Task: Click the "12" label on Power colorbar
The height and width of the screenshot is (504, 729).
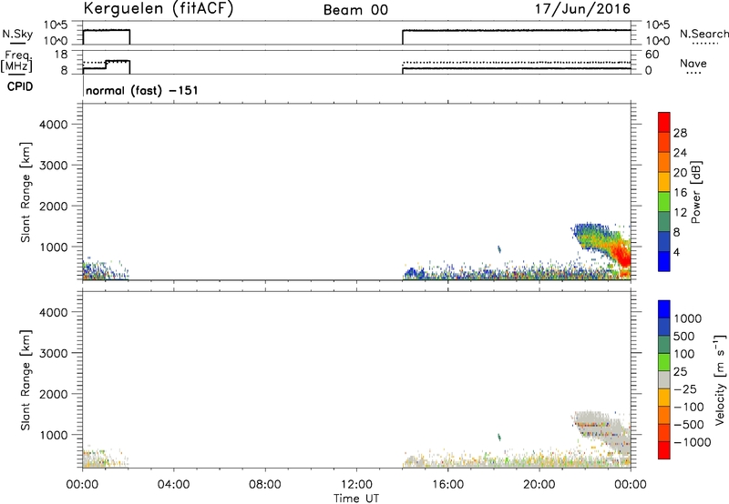Action: tap(680, 213)
